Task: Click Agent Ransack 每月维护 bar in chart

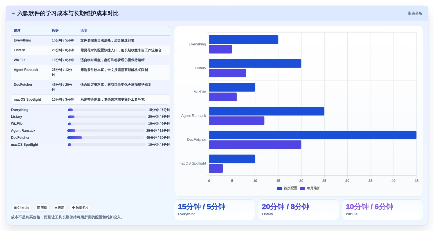Action: 237,121
